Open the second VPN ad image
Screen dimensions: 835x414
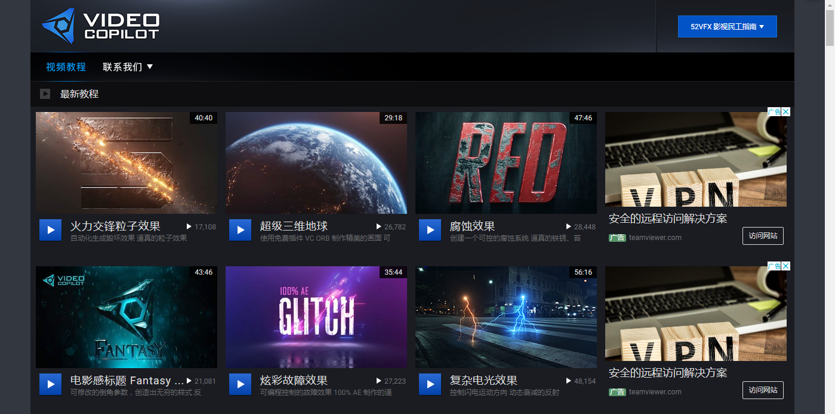coord(696,313)
